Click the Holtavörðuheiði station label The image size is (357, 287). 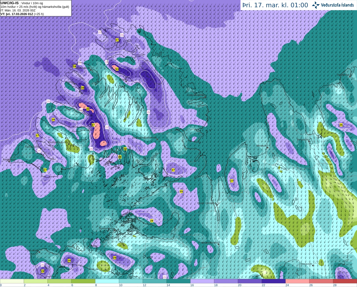click(209, 243)
